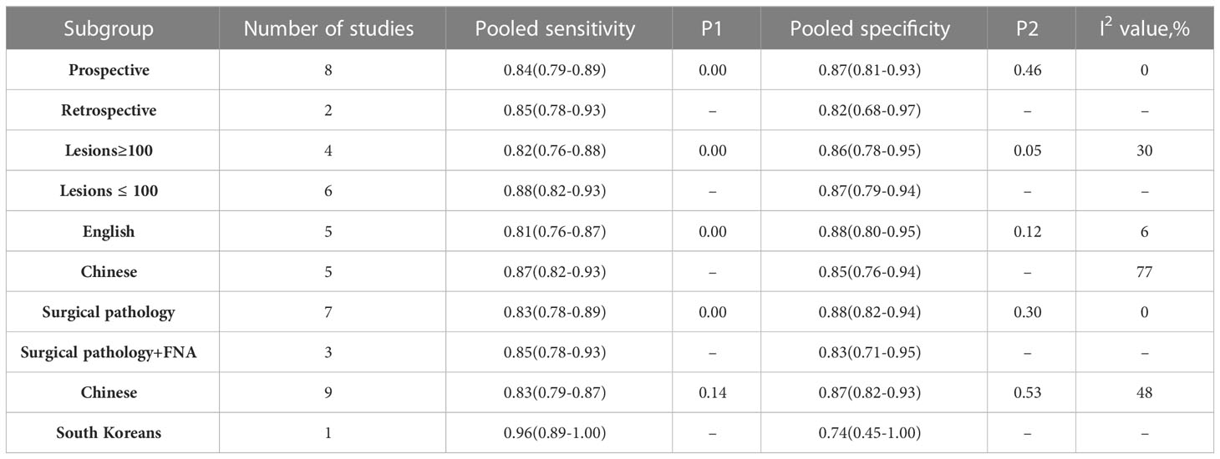The width and height of the screenshot is (1220, 459).
Task: Select the Lesions≥100 row label
Action: 109,150
